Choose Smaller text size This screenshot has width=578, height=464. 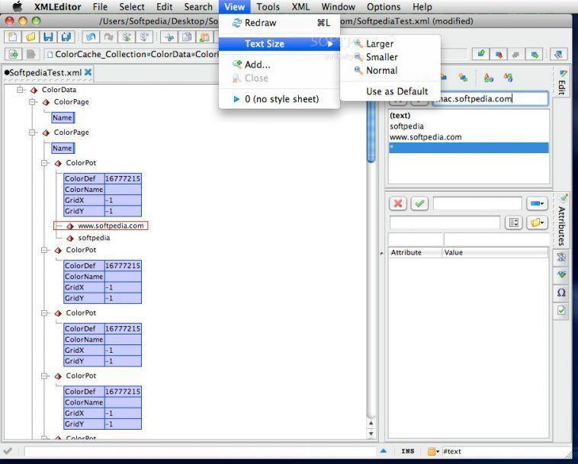click(390, 57)
